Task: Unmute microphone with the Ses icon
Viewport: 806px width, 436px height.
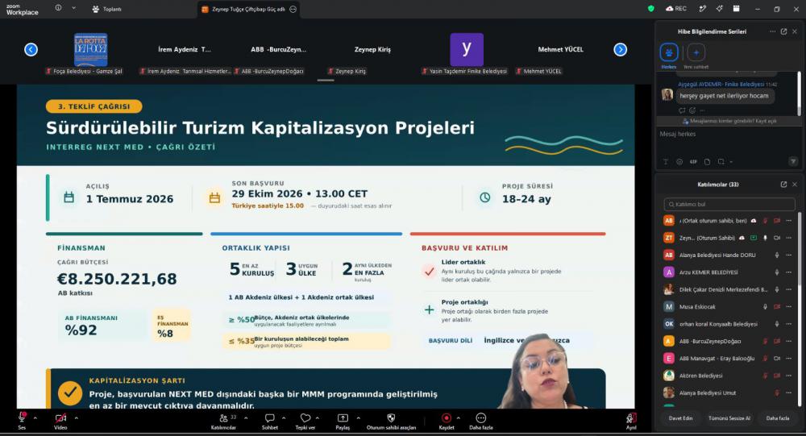Action: [22, 417]
